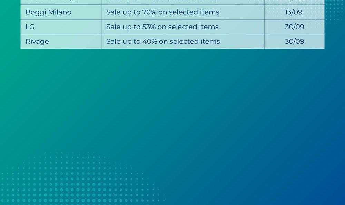Select the 'Sale up to 40%' offer text

click(x=163, y=42)
